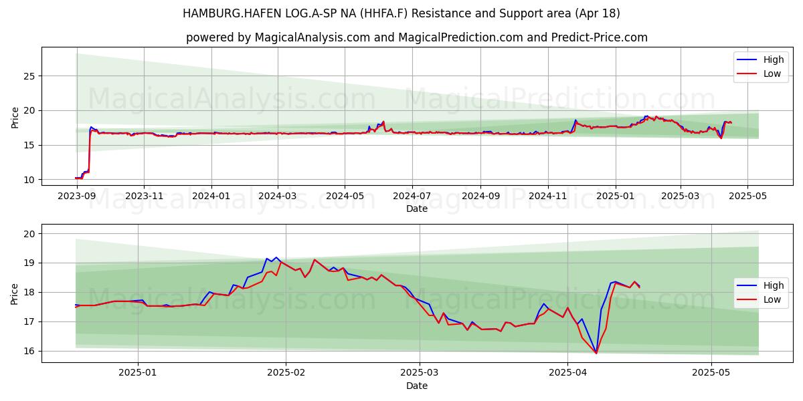Click 'High' in the top chart legend
This screenshot has height=401, width=803.
[x=774, y=59]
